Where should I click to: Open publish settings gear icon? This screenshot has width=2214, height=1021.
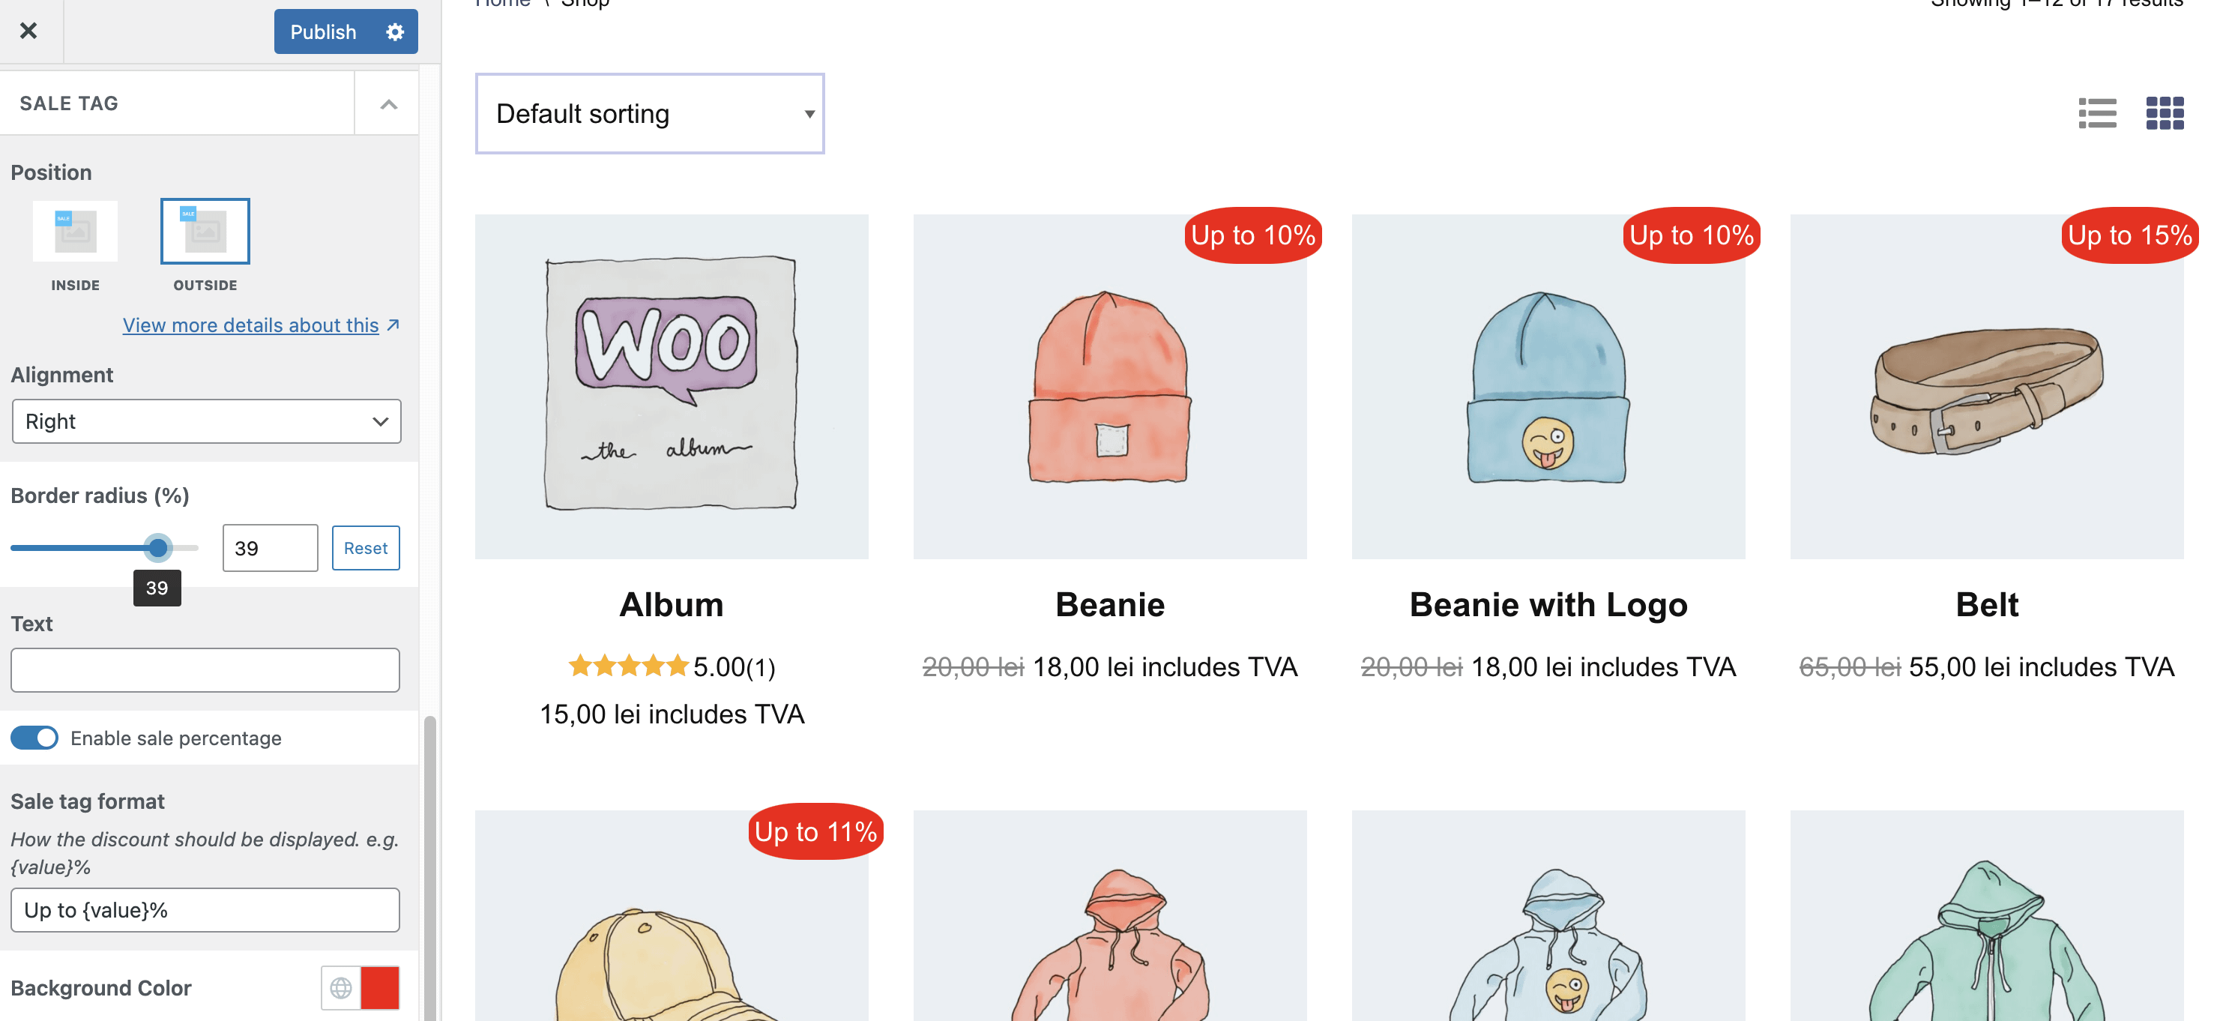coord(394,31)
